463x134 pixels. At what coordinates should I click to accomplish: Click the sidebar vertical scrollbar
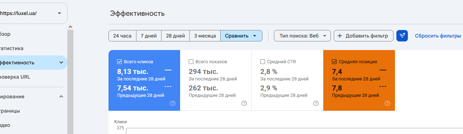(x=70, y=82)
